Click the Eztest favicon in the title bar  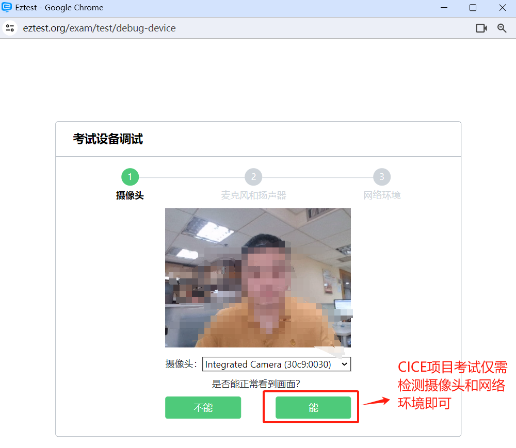[x=7, y=7]
